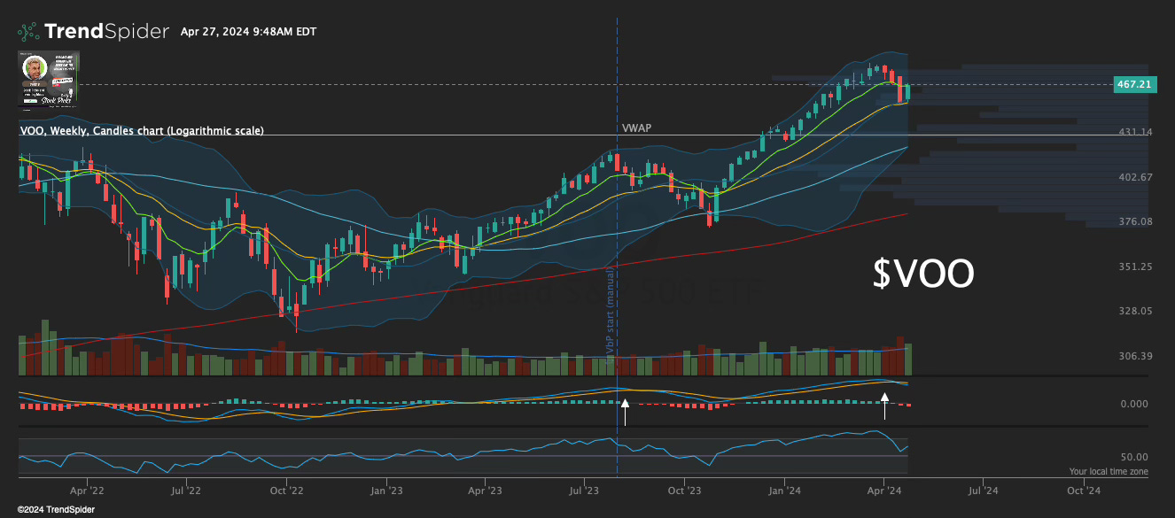The height and width of the screenshot is (518, 1175).
Task: Click the 431.14 price axis label
Action: click(x=1135, y=132)
